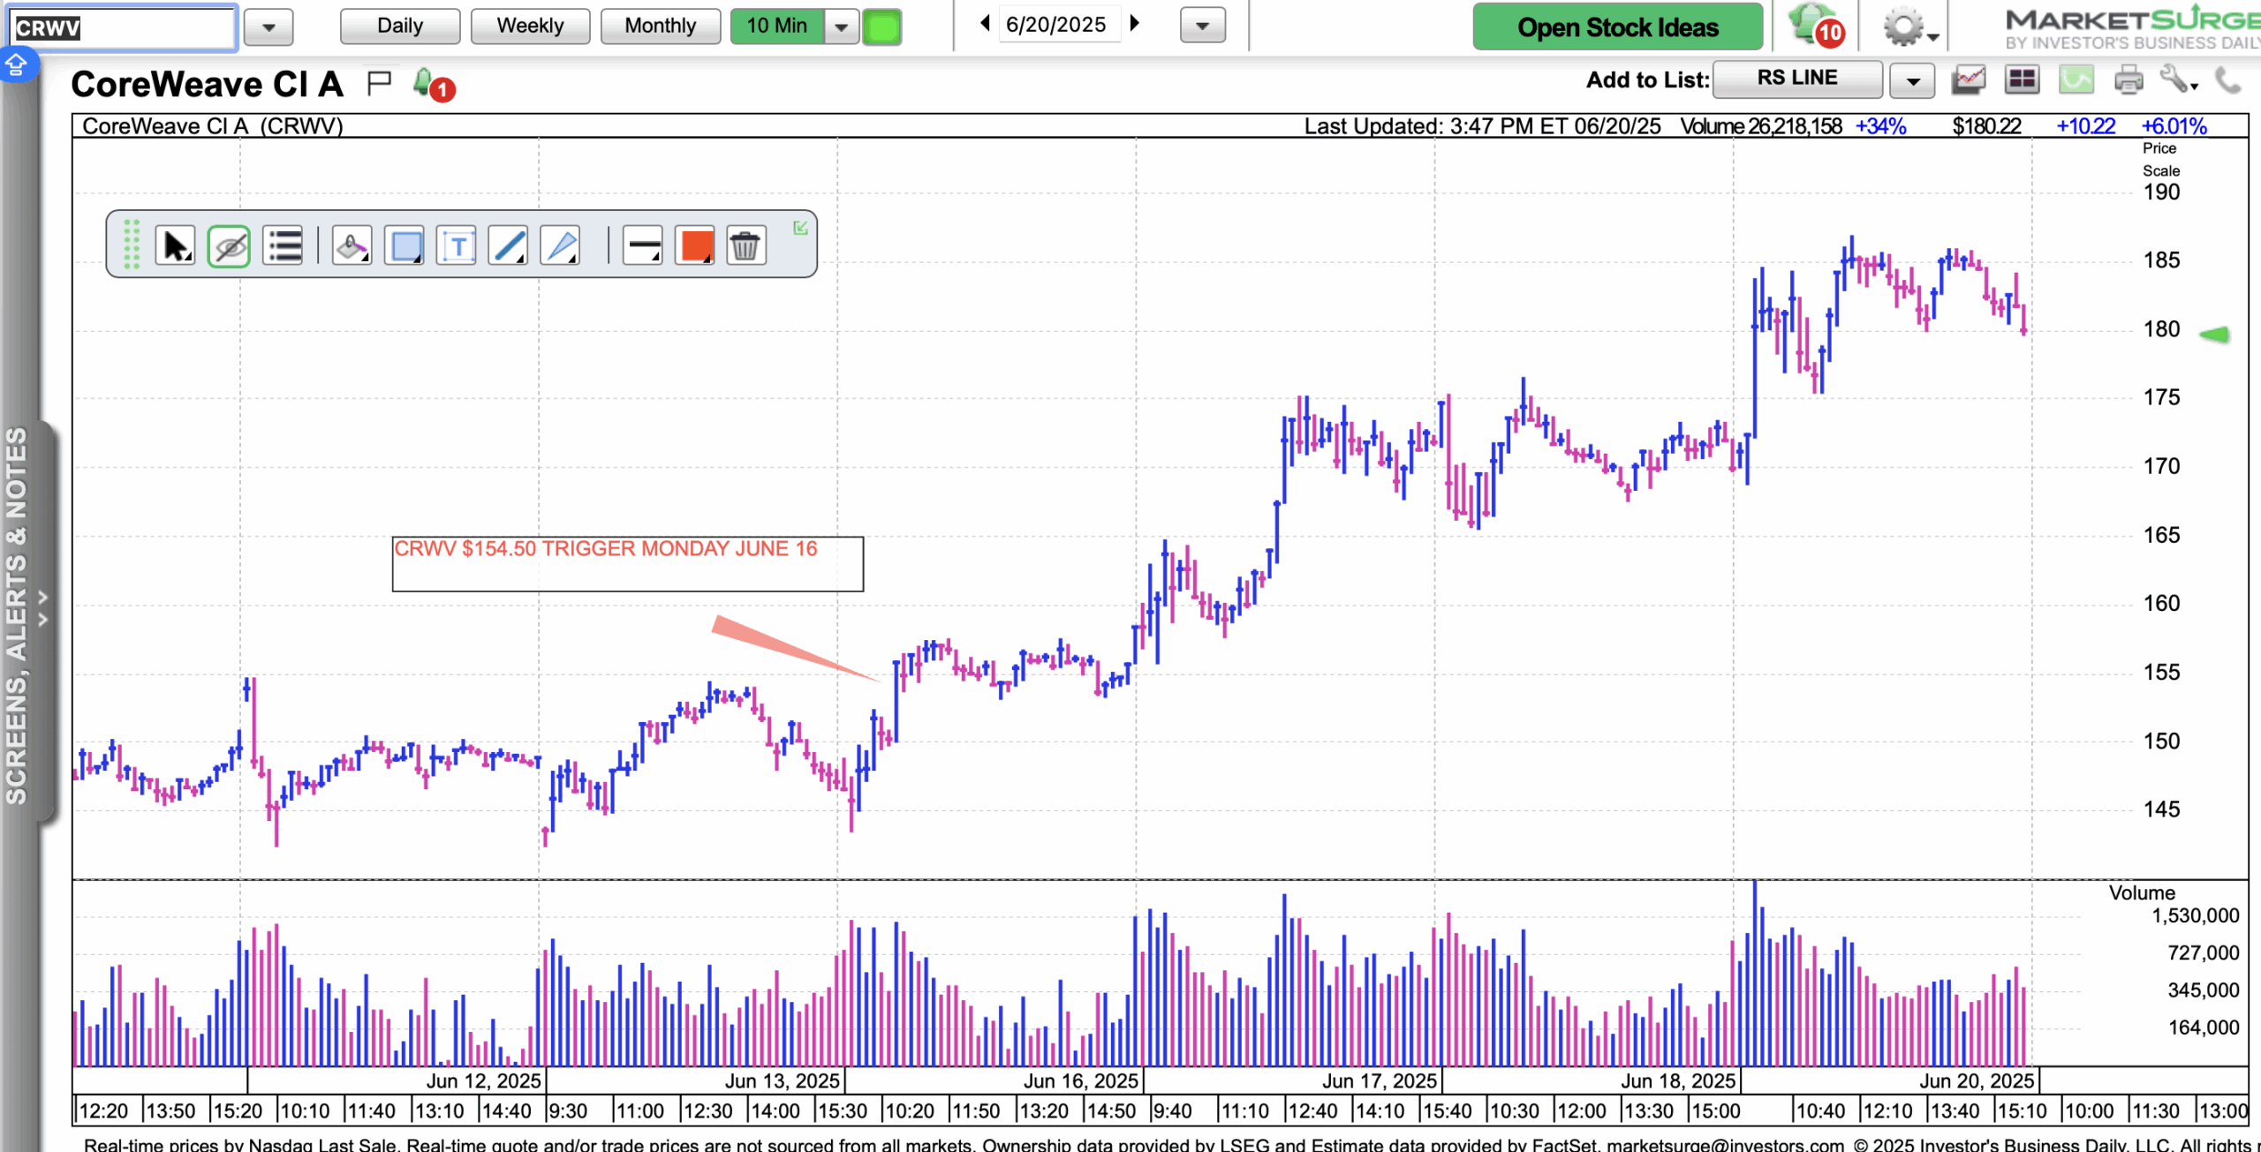Screen dimensions: 2261x1152
Task: Open the multi-chart grid layout icon
Action: point(2022,80)
